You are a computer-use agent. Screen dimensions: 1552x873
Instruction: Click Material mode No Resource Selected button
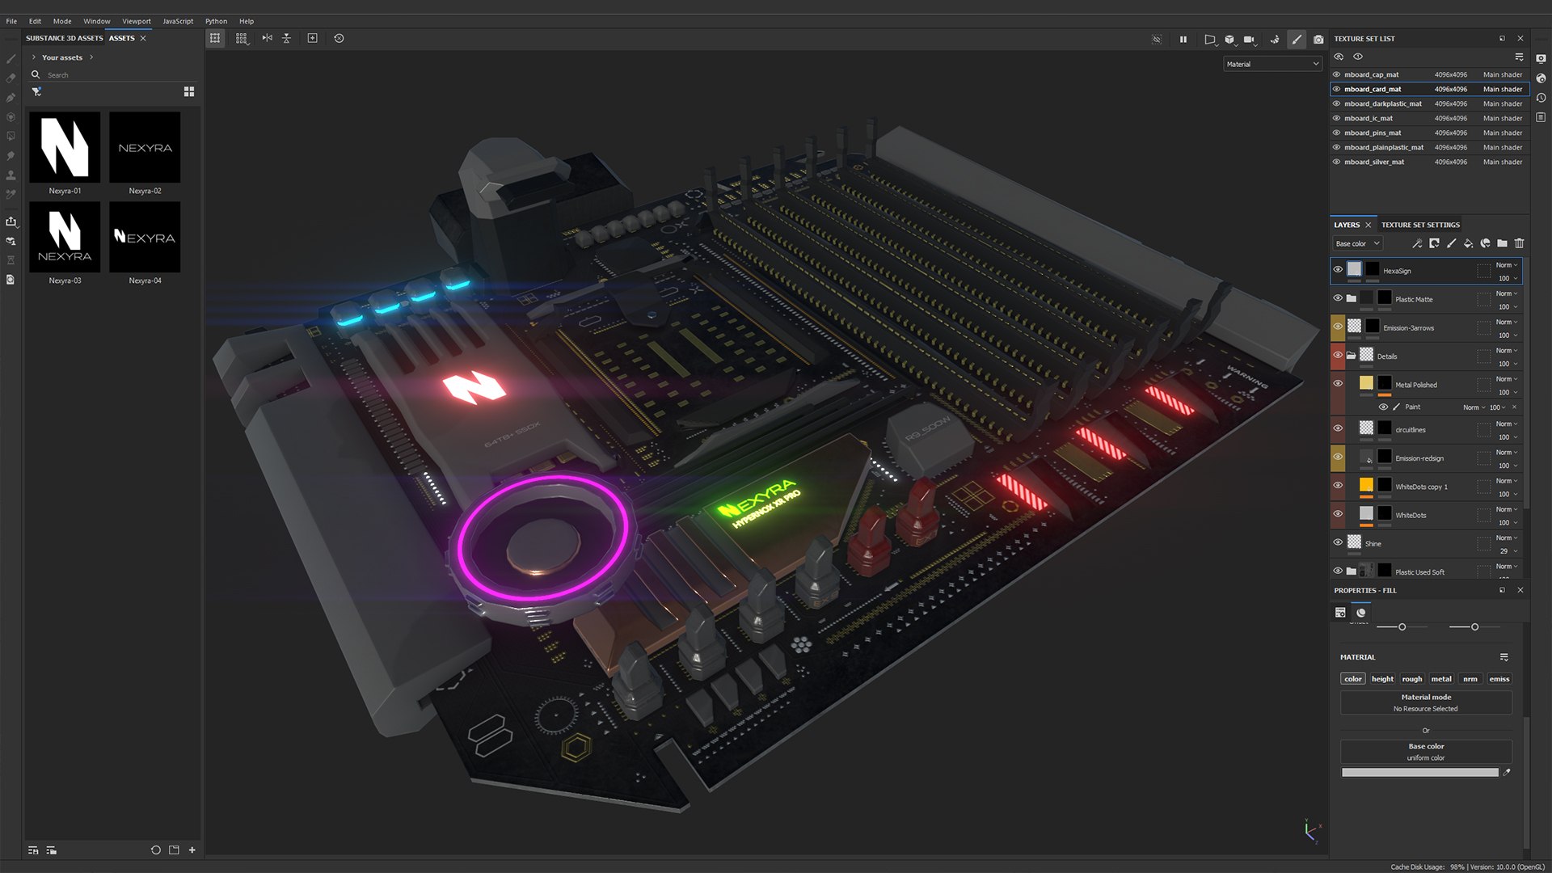click(x=1426, y=702)
